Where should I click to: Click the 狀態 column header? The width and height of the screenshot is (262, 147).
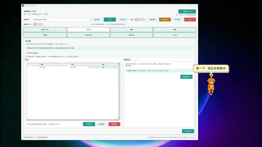103,64
